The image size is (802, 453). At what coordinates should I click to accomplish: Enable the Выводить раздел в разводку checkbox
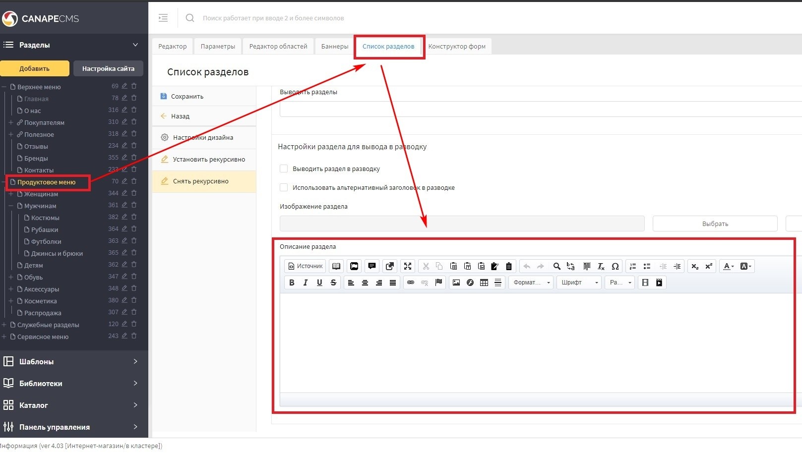[x=284, y=169]
